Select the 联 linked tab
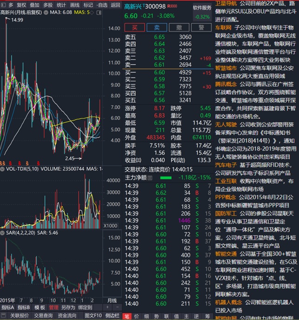 166,317
